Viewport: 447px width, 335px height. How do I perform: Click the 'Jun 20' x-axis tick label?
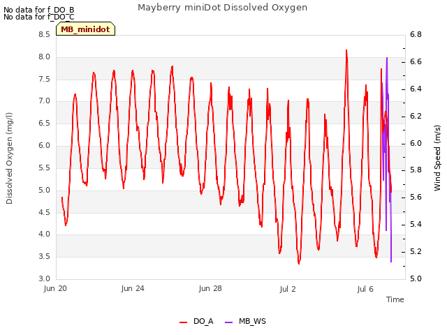click(55, 288)
